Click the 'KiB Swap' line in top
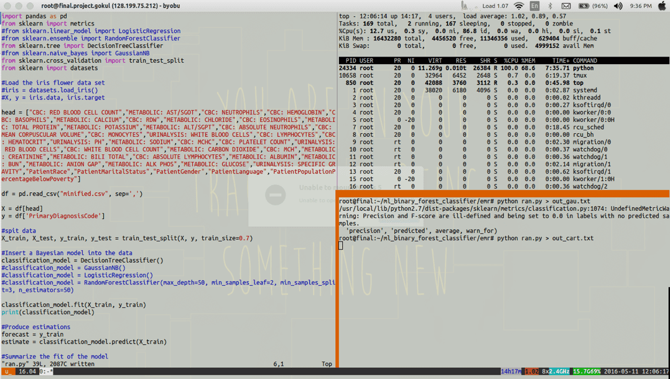The height and width of the screenshot is (379, 670). [467, 45]
